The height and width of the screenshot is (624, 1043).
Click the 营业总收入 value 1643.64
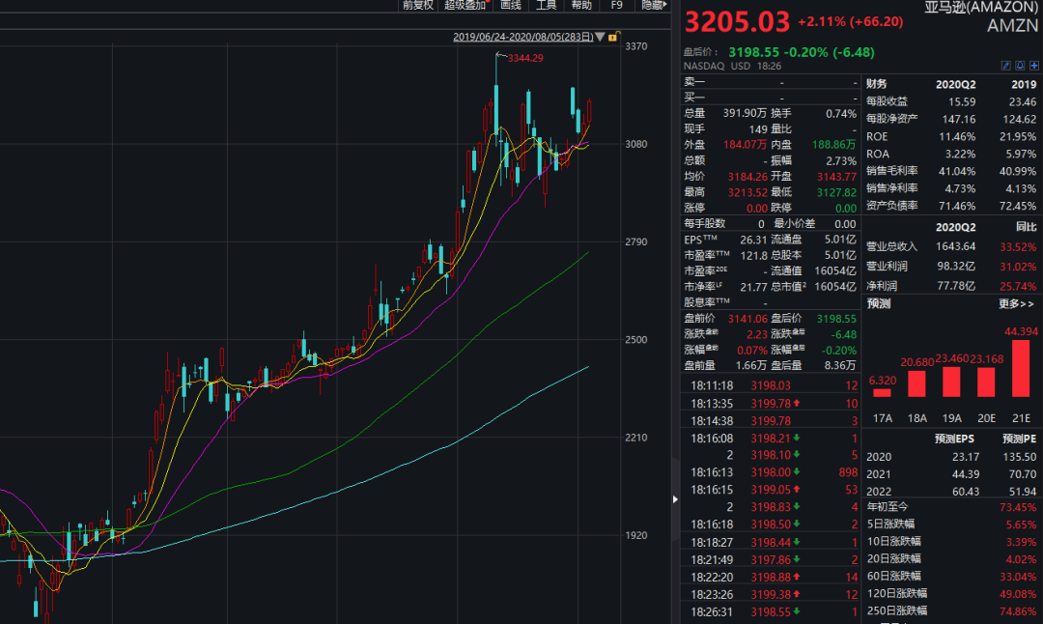pos(956,247)
